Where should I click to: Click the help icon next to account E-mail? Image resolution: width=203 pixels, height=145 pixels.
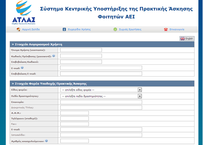pos(22,68)
